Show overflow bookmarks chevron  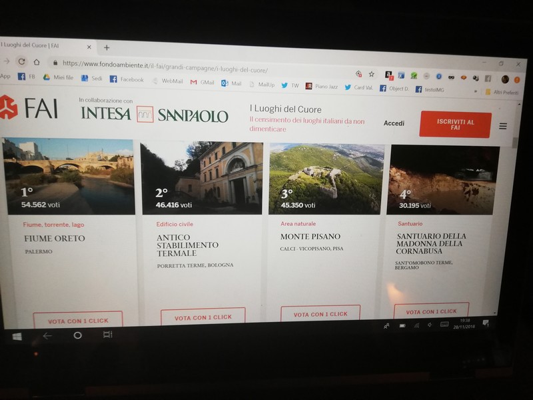(x=476, y=91)
